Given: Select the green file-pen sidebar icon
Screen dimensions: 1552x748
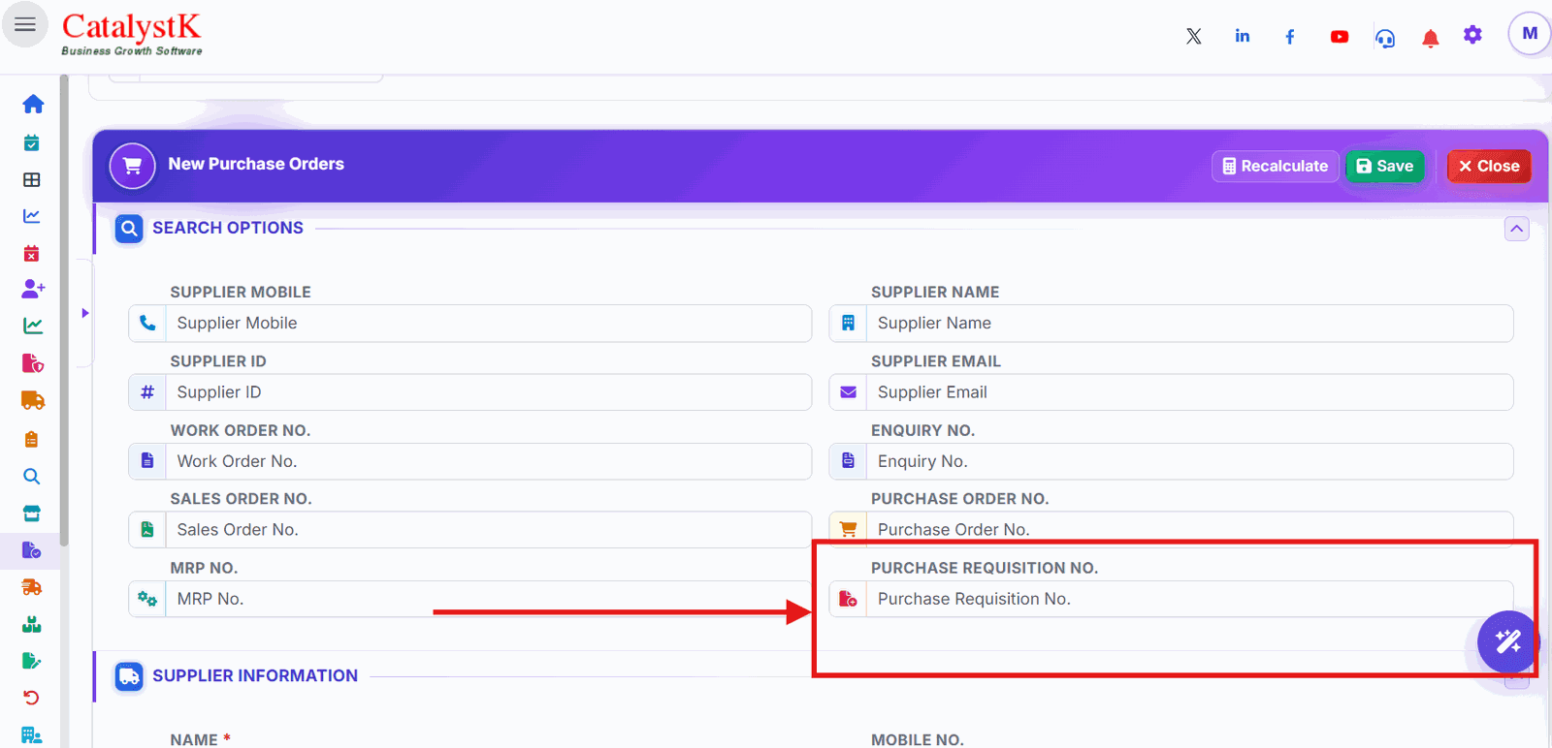Looking at the screenshot, I should coord(32,661).
